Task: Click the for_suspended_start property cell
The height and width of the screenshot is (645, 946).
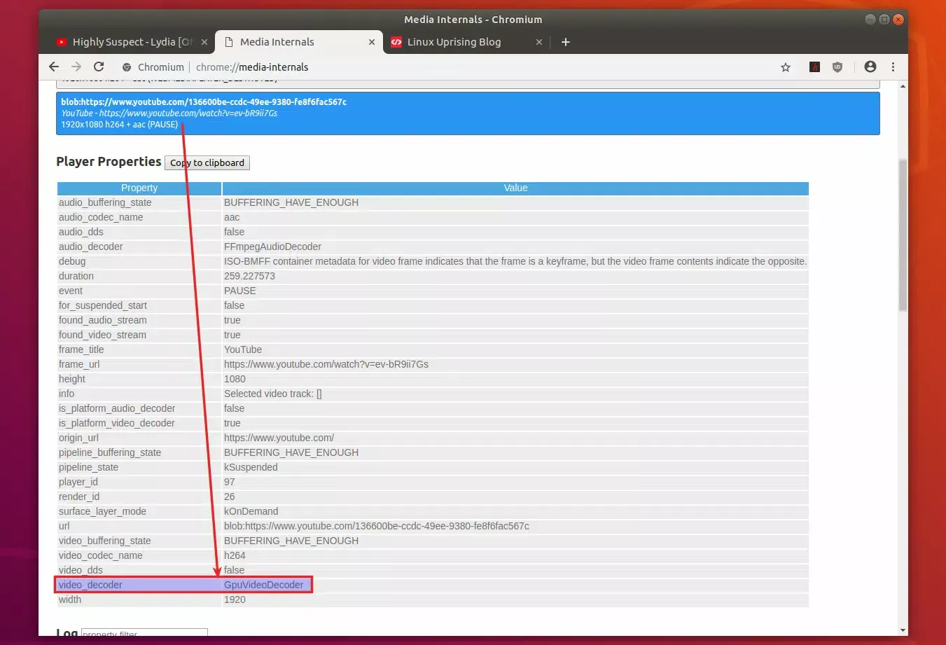Action: [139, 305]
